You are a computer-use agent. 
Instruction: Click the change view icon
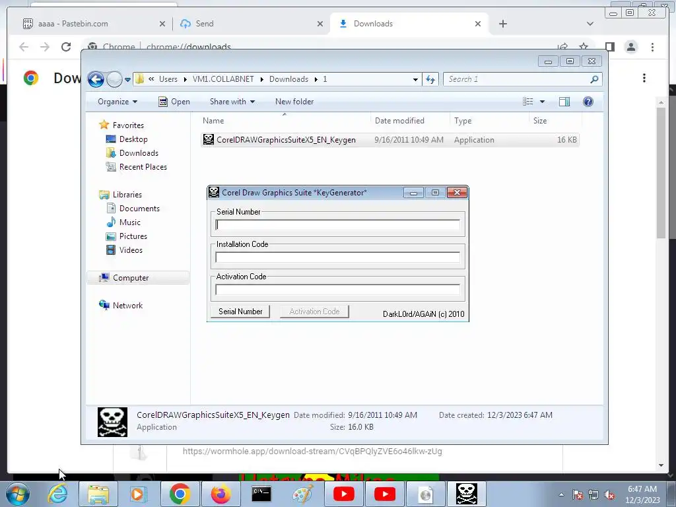coord(528,102)
